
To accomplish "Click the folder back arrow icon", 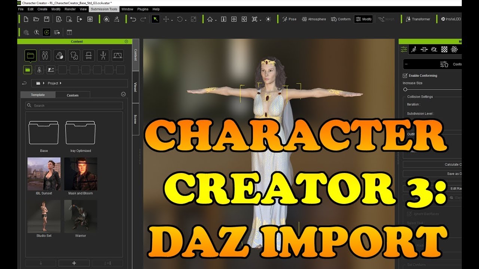I will [x=25, y=83].
